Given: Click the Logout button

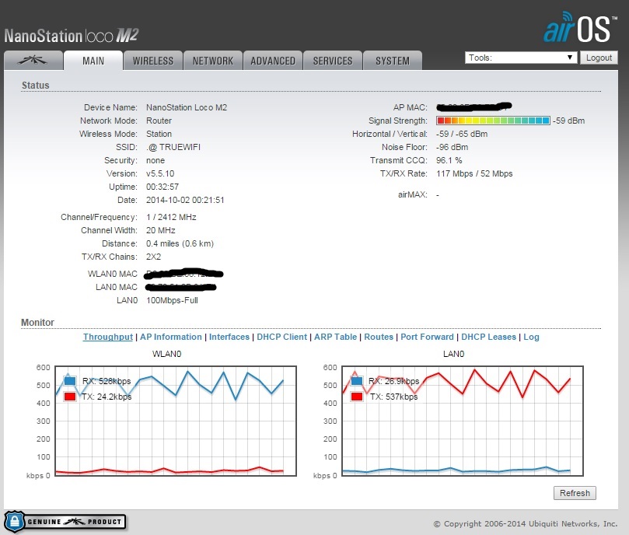Looking at the screenshot, I should [x=599, y=58].
